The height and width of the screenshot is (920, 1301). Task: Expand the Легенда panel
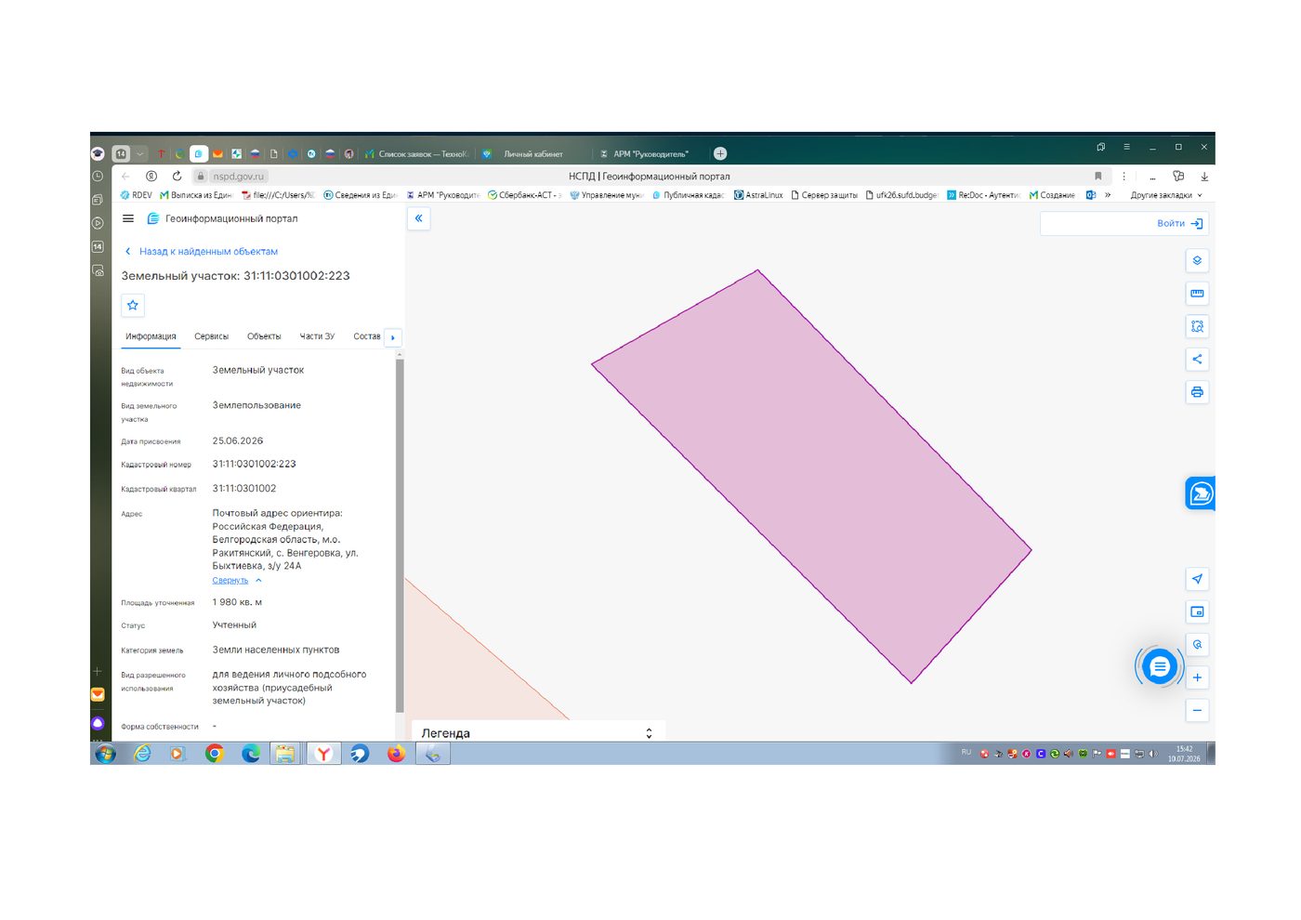(538, 733)
